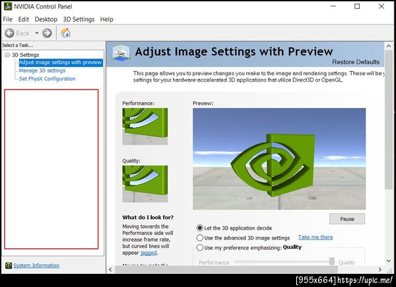Click the jagged help link
Viewport: 396px width, 287px height.
tap(148, 253)
